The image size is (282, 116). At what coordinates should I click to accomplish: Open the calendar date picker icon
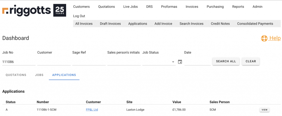[180, 62]
